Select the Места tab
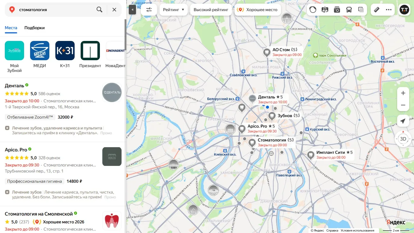Viewport: 414px width, 233px height. [x=11, y=28]
